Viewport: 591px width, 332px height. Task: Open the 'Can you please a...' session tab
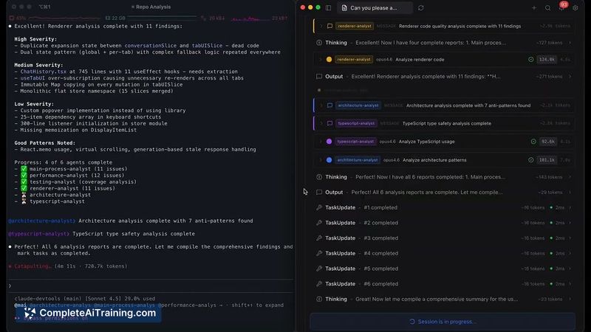coord(375,7)
